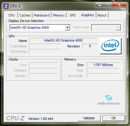The image size is (130, 126).
Task: Open the Mainboard tab
Action: (x=42, y=15)
